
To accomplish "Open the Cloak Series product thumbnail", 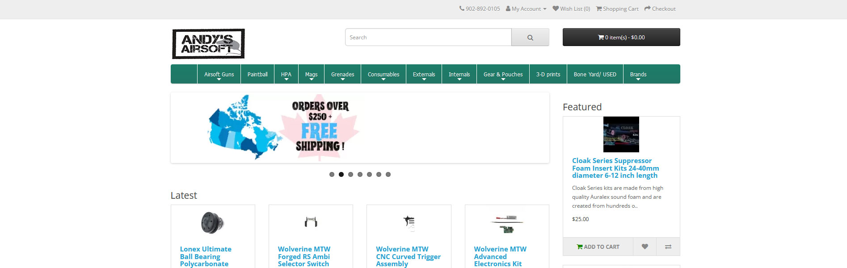I will (621, 134).
